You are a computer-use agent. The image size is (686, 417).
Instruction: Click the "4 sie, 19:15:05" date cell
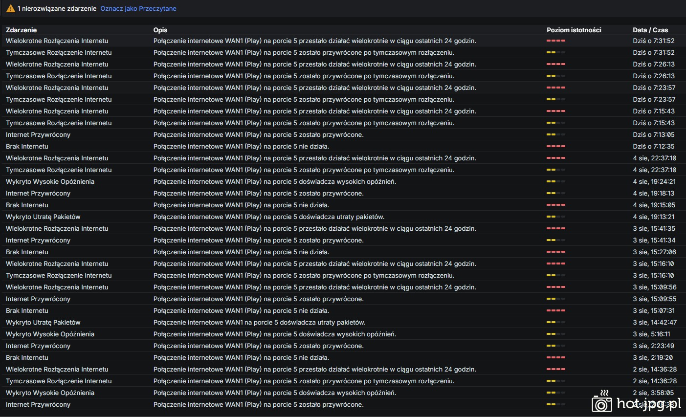click(654, 205)
